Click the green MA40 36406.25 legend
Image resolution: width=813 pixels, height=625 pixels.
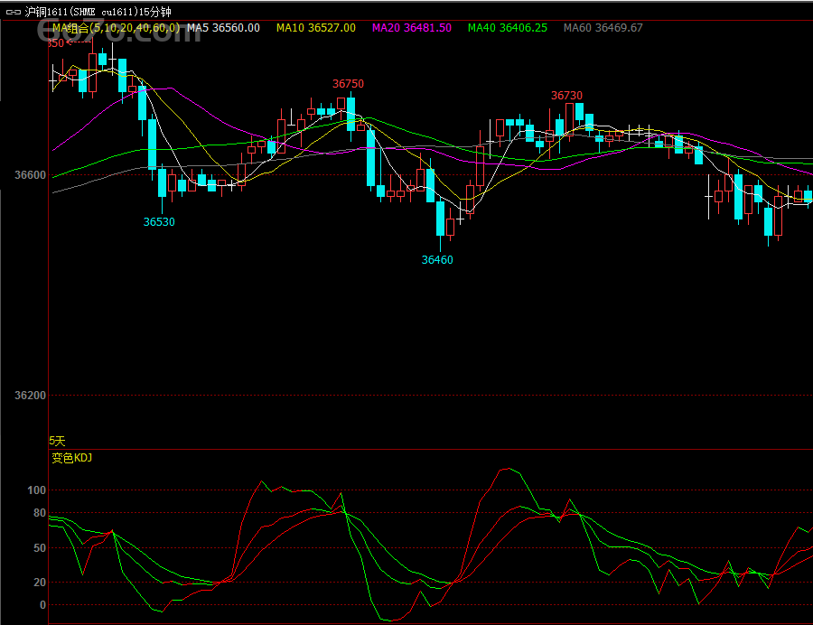pos(508,28)
